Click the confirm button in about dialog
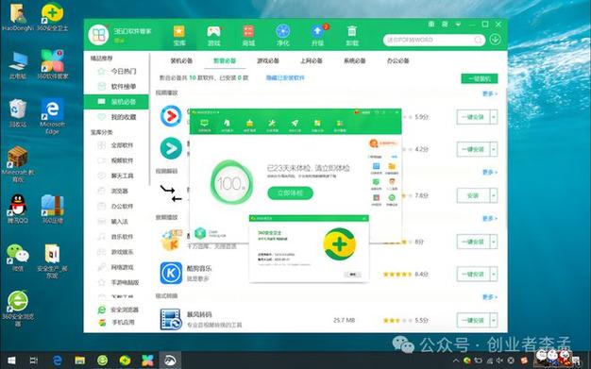 353,275
